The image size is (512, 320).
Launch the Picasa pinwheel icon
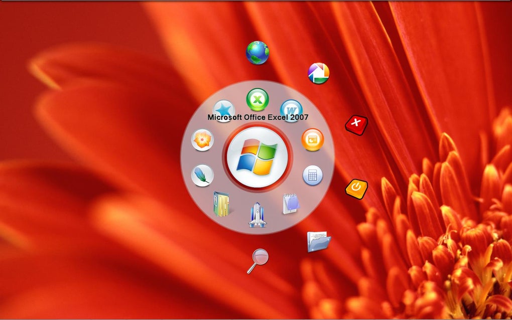(319, 73)
